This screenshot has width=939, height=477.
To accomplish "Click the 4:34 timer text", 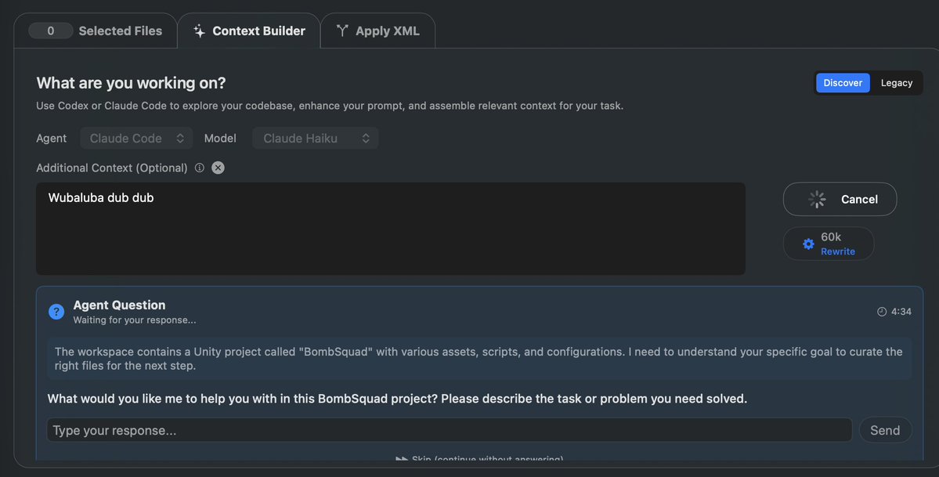I will (x=901, y=312).
